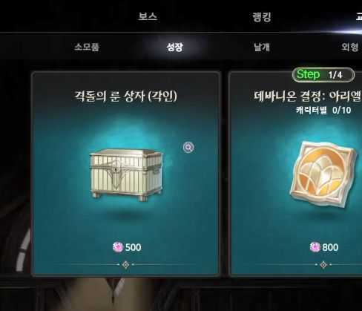This screenshot has height=311, width=362.
Task: Click the 데바니온 결정: 아리엘 title
Action: (x=308, y=96)
